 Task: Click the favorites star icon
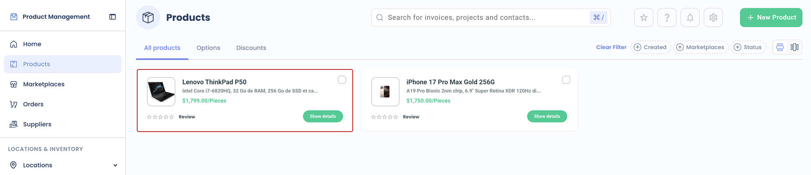coord(644,18)
